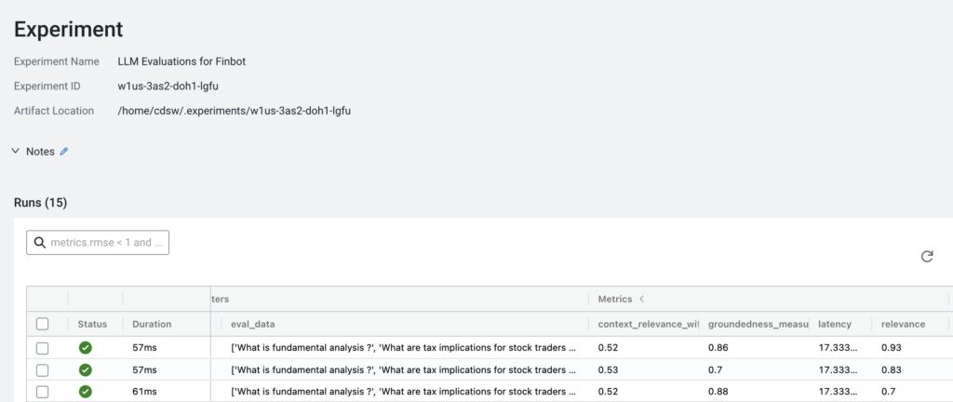Viewport: 953px width, 402px height.
Task: Collapse the Metrics column group arrow
Action: 641,300
